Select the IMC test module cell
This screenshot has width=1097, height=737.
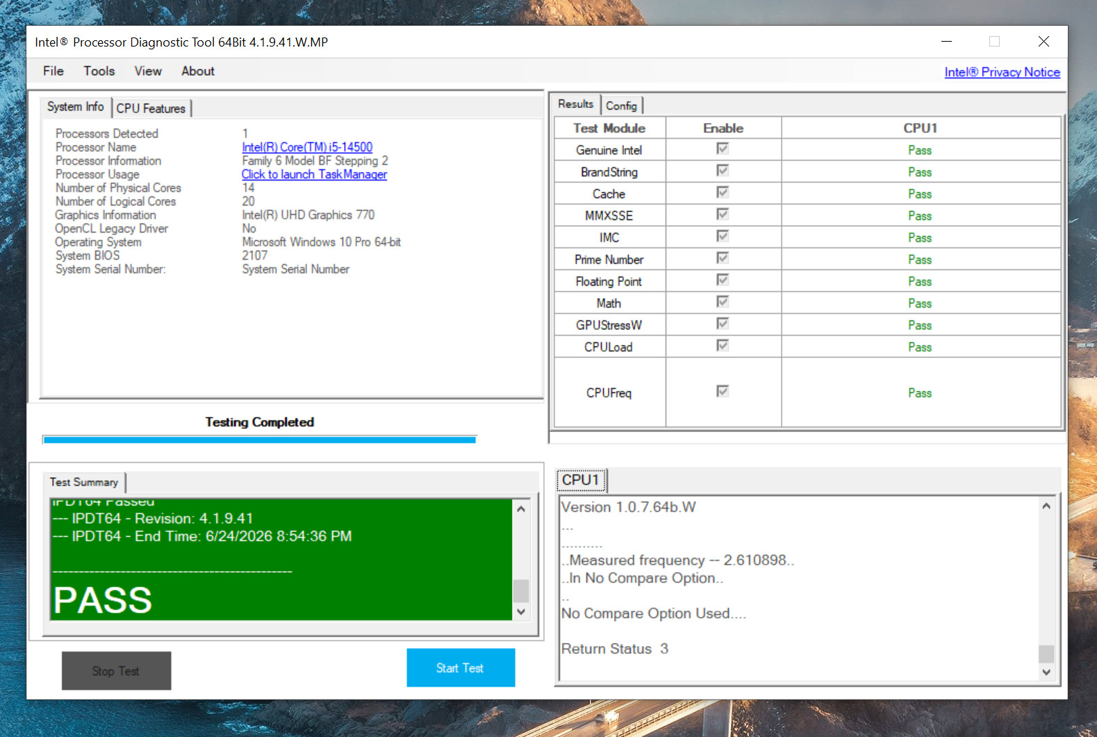(609, 238)
